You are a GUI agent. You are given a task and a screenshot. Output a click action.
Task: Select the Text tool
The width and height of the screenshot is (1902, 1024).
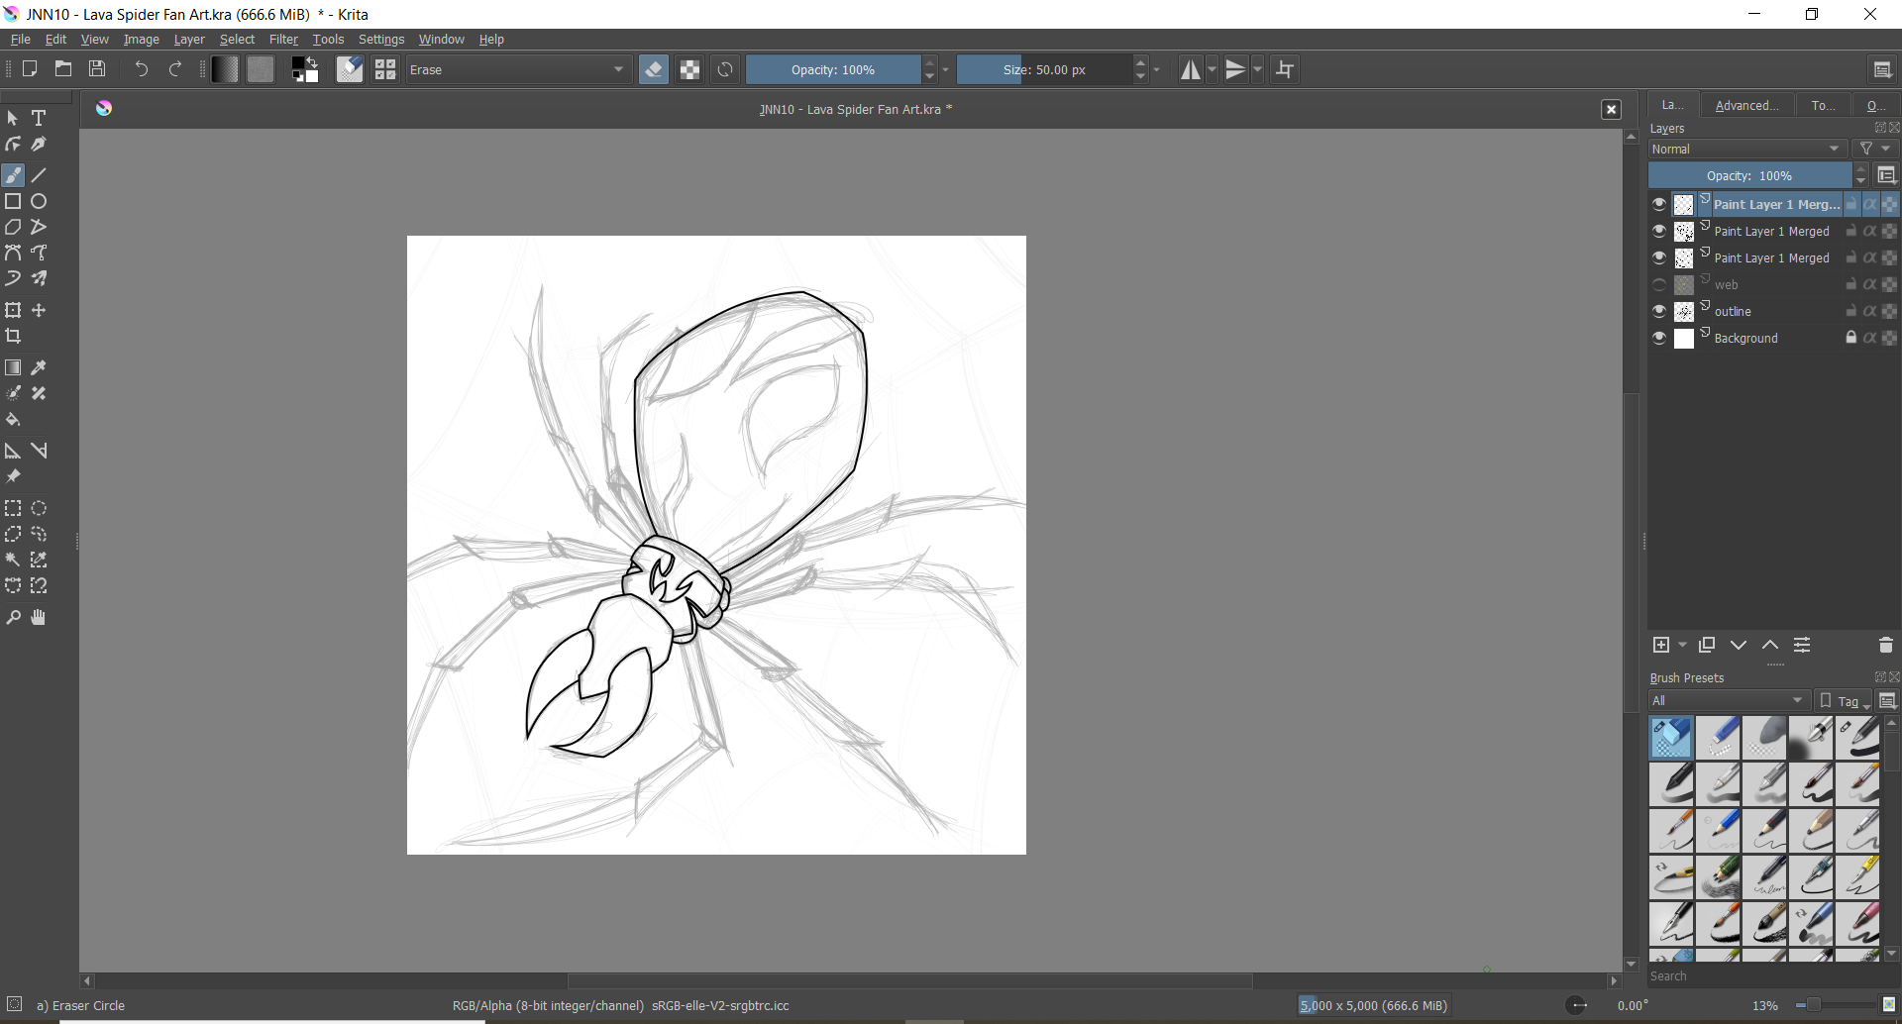(39, 118)
